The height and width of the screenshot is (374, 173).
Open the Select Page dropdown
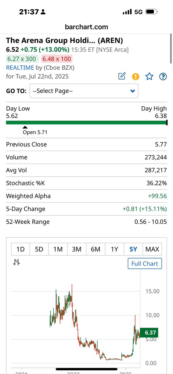[x=84, y=91]
